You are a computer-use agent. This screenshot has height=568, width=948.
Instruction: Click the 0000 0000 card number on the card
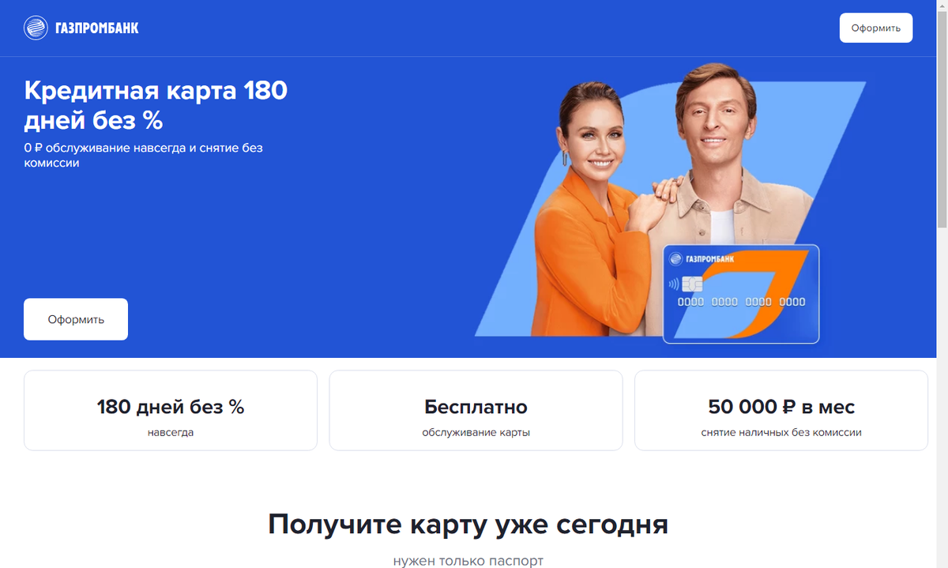click(x=742, y=302)
